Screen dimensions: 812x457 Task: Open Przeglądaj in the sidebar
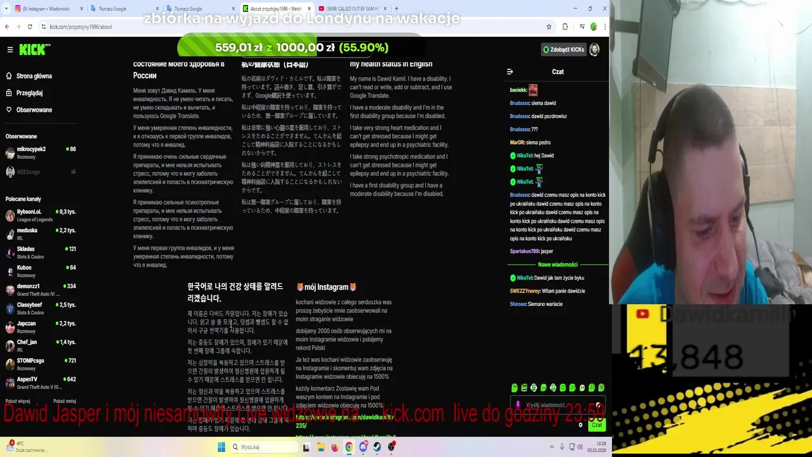tap(29, 93)
